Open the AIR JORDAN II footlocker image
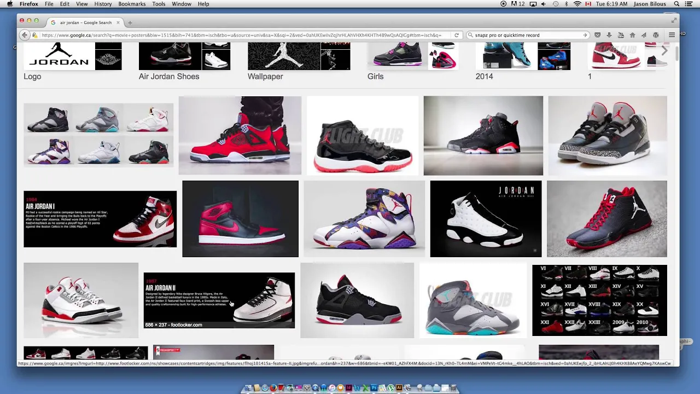Viewport: 700px width, 394px height. [219, 300]
